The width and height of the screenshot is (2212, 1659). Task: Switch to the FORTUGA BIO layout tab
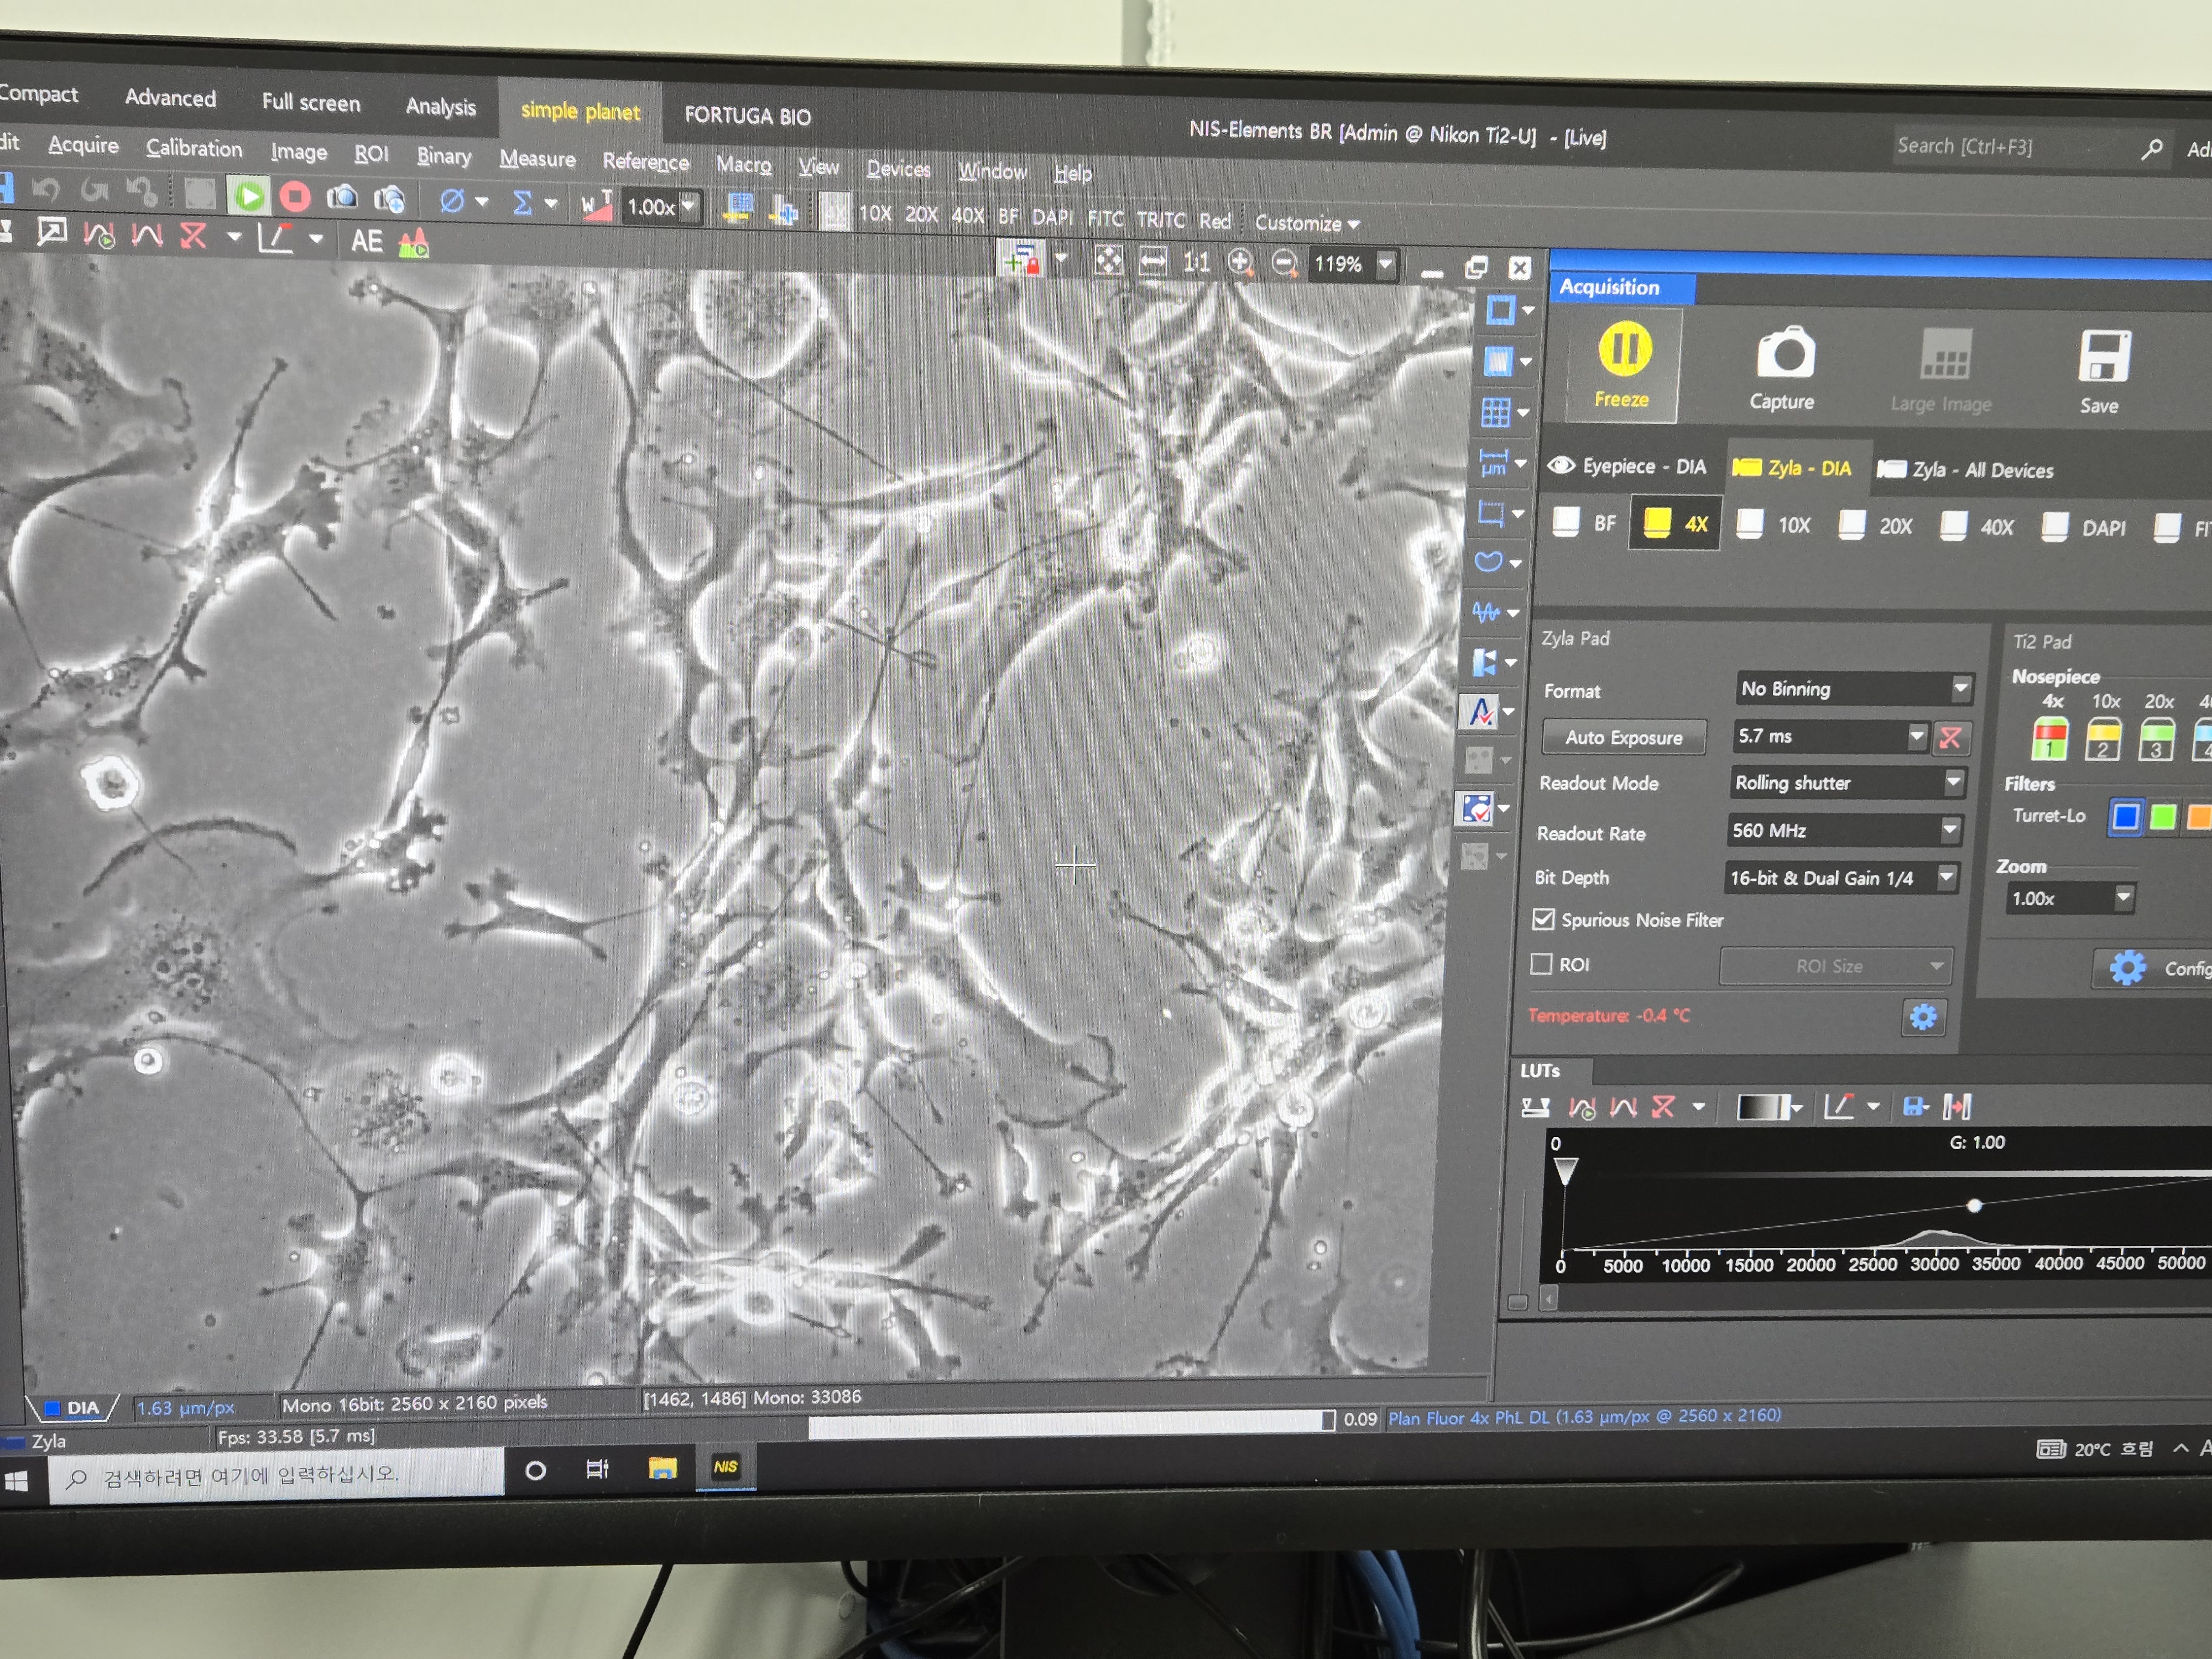click(x=747, y=116)
